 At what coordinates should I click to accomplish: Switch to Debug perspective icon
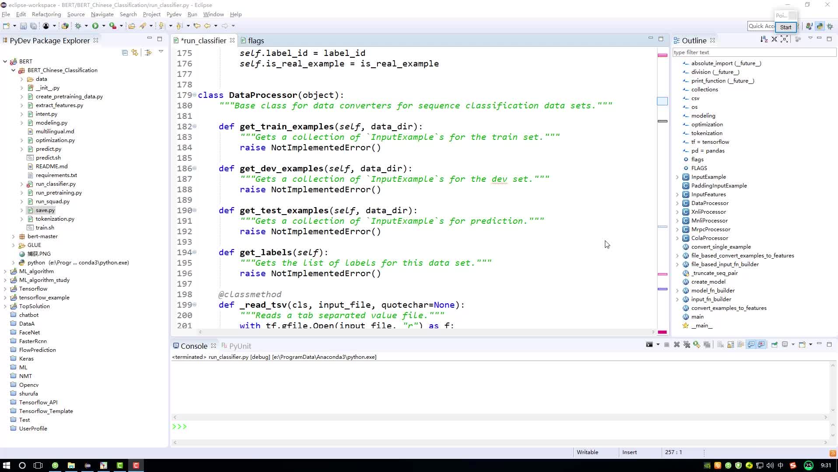830,27
